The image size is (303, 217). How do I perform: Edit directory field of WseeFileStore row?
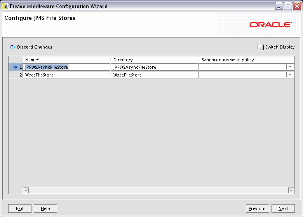(x=155, y=75)
